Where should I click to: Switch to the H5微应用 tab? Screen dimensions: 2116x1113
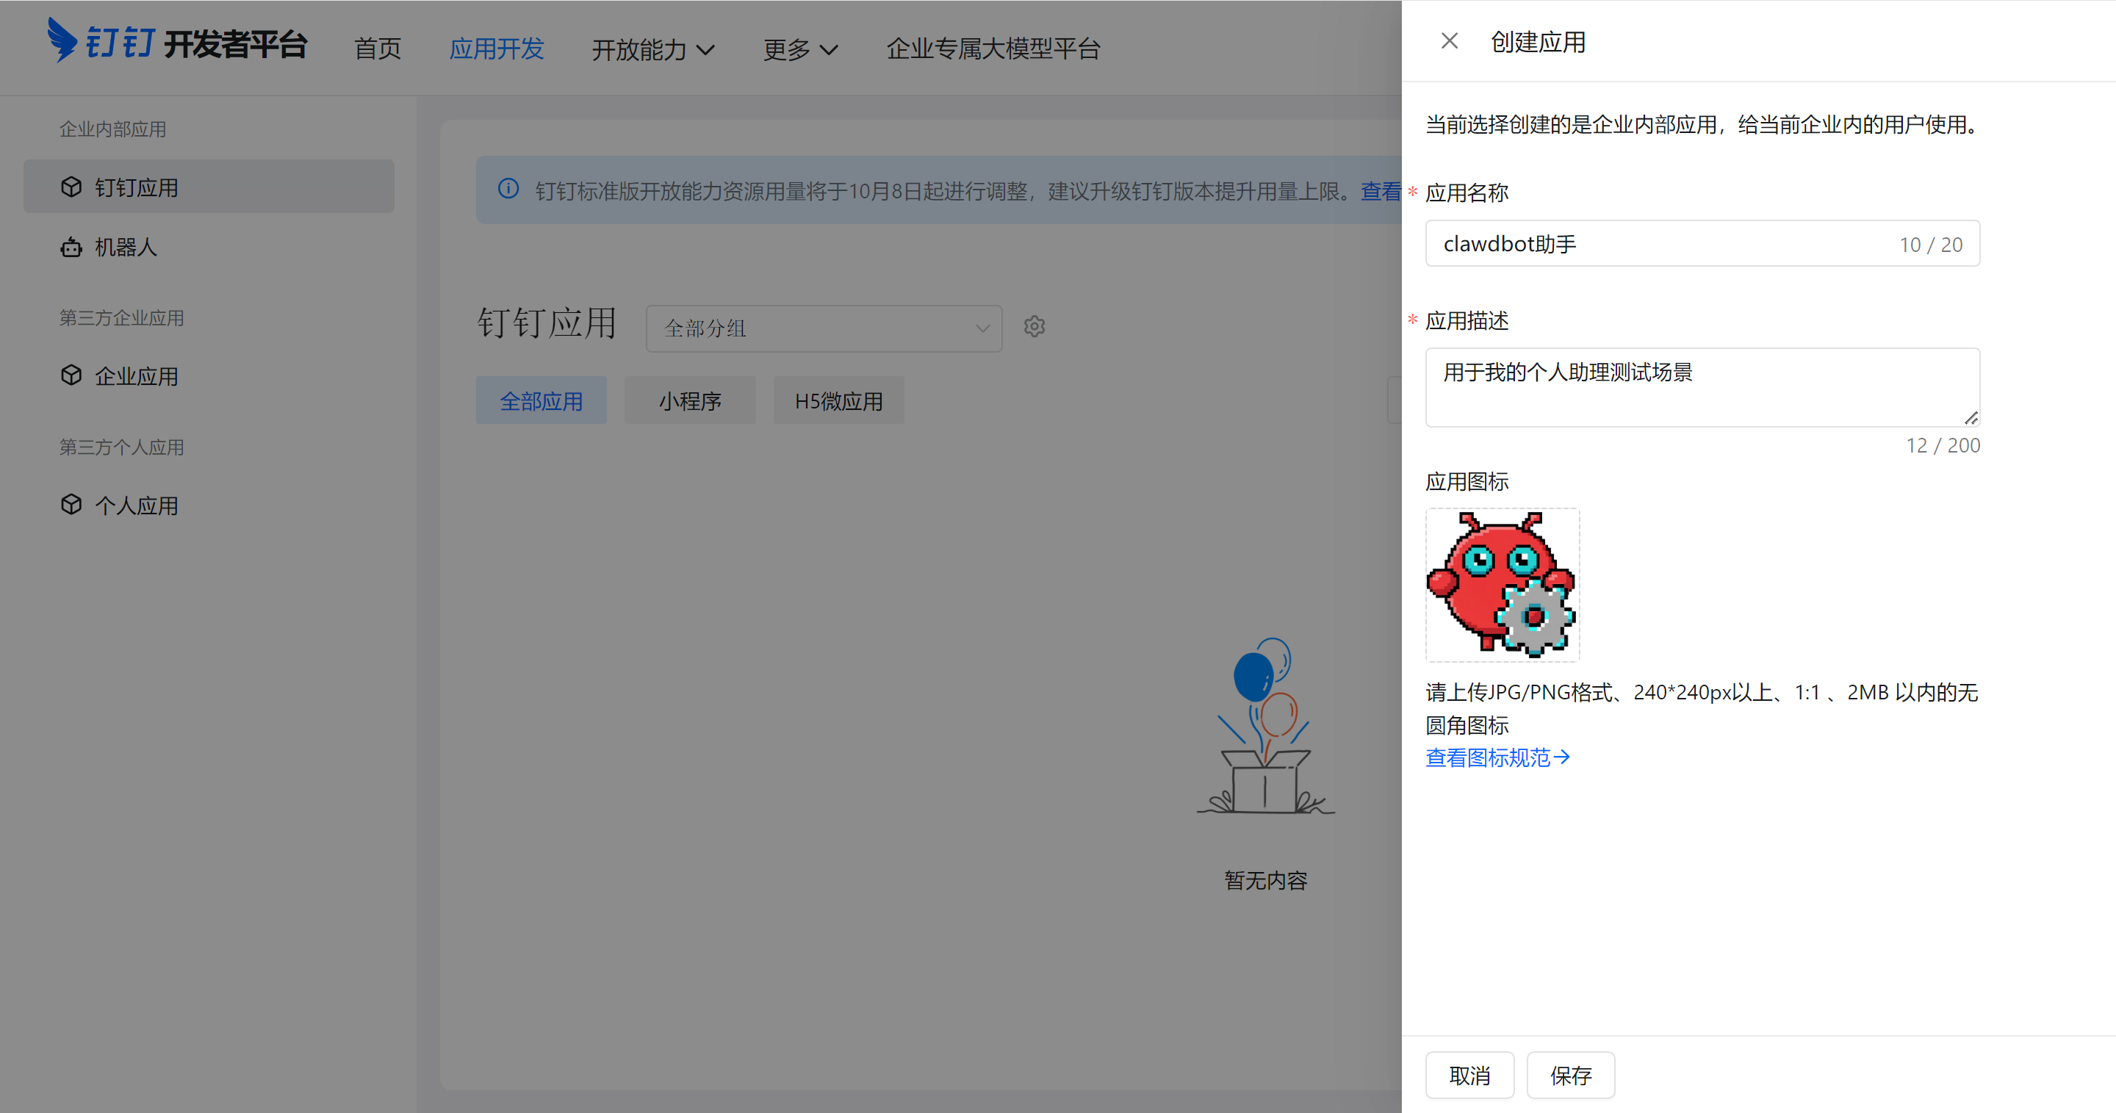(838, 401)
